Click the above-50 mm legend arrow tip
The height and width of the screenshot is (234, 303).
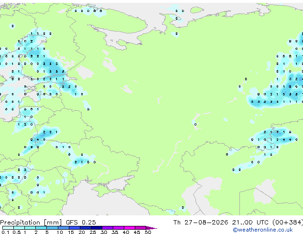coord(151,228)
